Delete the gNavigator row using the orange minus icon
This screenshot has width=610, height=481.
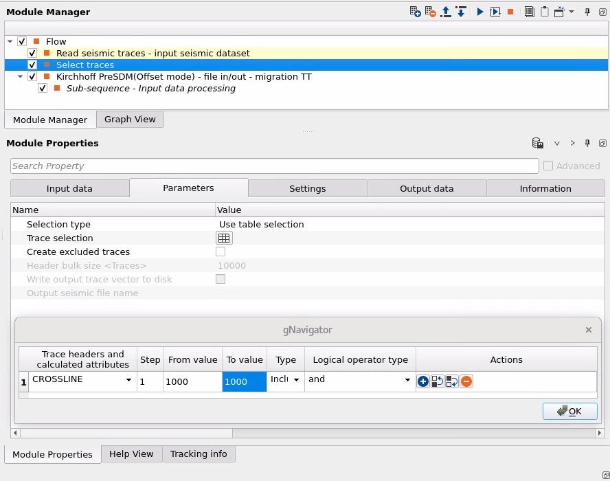click(466, 381)
